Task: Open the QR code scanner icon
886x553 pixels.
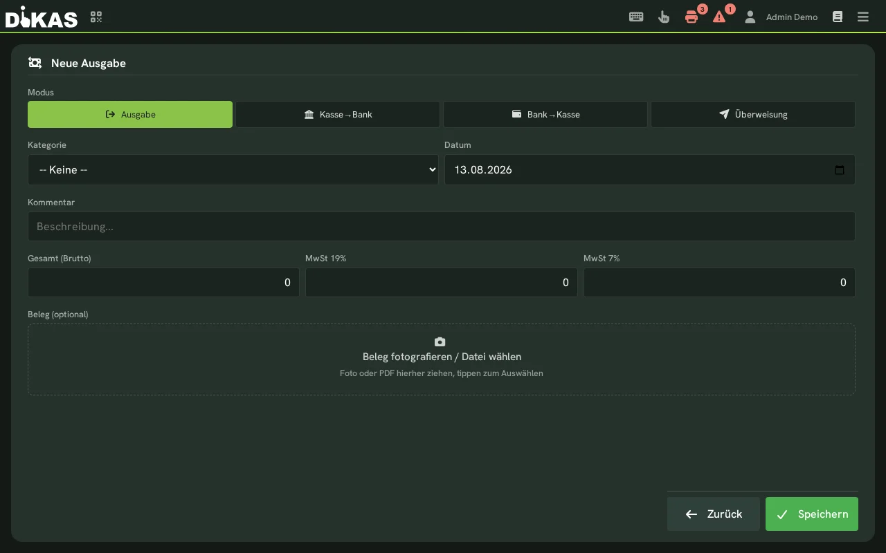Action: 96,17
